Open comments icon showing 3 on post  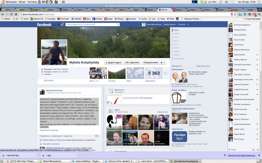pyautogui.click(x=97, y=136)
